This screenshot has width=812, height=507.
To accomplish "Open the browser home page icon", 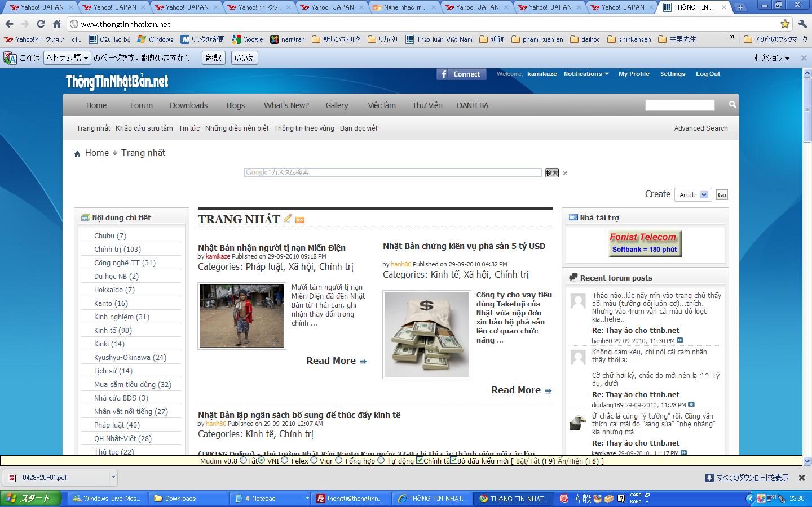I will [56, 24].
